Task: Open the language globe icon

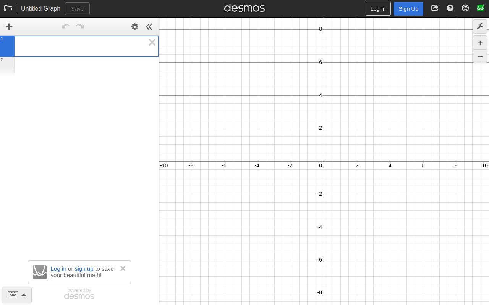Action: point(465,8)
